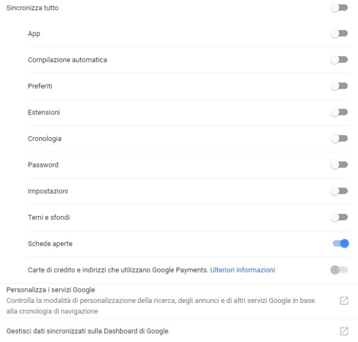Click Gestisci dati sincronizzati sulla Dashboard di Google

(x=87, y=331)
